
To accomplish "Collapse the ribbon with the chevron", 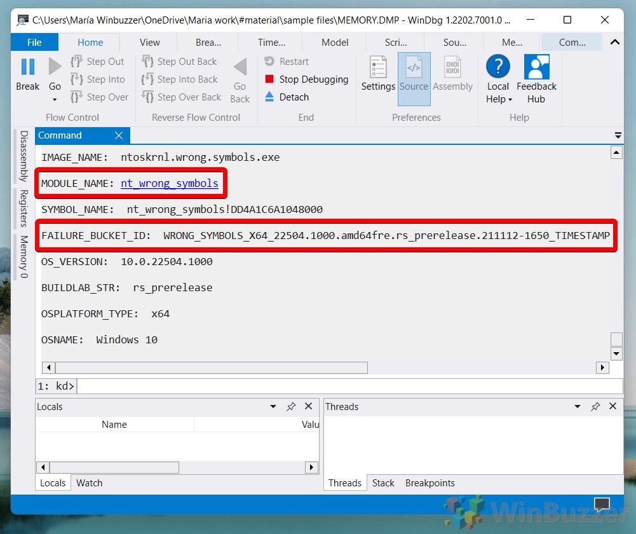I will (614, 42).
